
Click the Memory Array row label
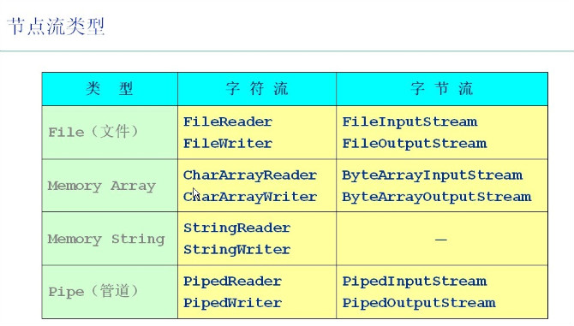[x=102, y=186]
